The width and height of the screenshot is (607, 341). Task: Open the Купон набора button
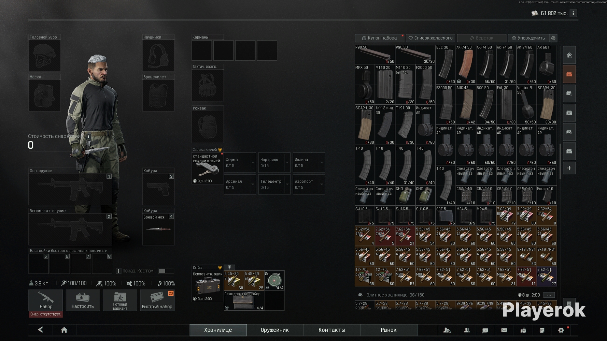pyautogui.click(x=379, y=38)
